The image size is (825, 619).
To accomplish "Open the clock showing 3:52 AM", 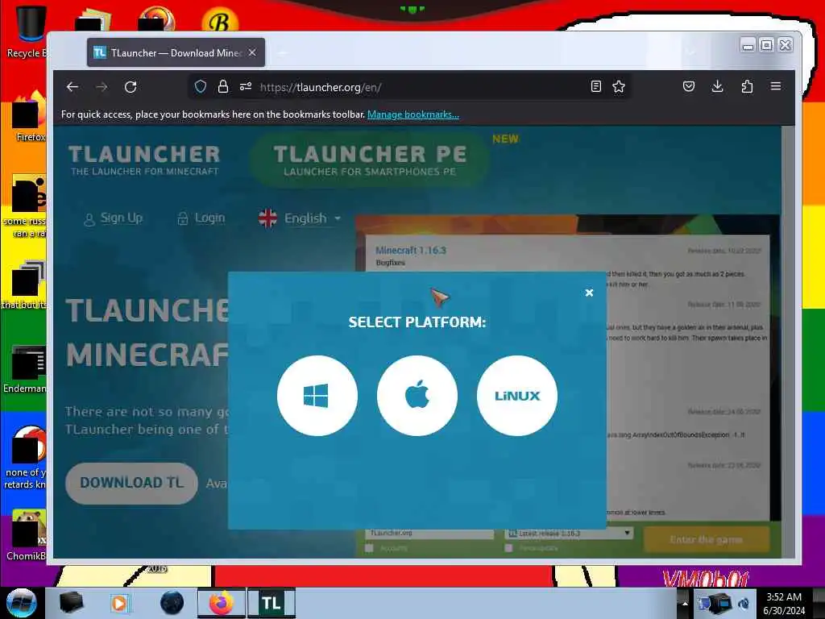I will click(x=784, y=603).
